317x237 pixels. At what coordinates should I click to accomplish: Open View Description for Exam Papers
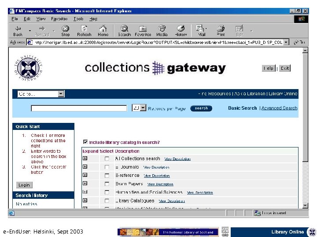(x=160, y=184)
